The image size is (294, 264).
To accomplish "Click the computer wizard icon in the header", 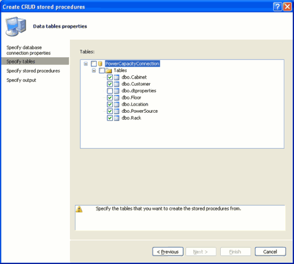I will (x=16, y=26).
